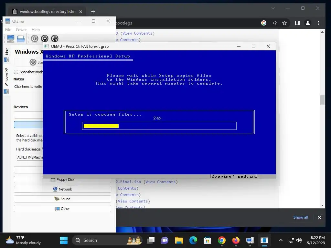Click the Start power icon in QtEmu toolbar
The height and width of the screenshot is (248, 331).
point(35,39)
